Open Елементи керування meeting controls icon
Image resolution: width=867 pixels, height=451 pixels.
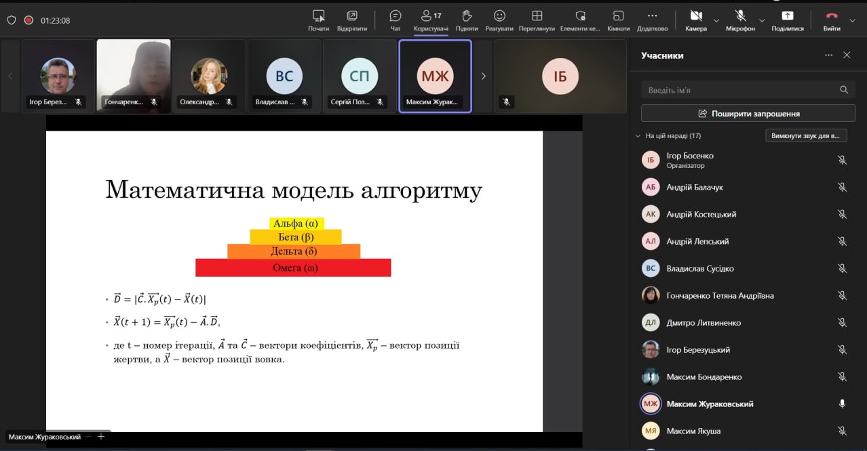pos(580,16)
